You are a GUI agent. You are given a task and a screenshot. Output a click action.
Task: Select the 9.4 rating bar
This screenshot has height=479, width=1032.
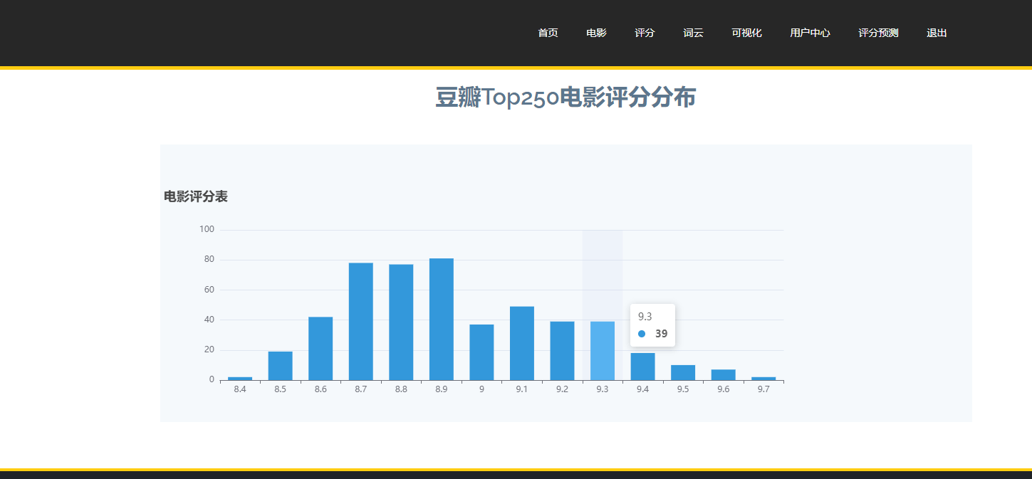click(642, 367)
